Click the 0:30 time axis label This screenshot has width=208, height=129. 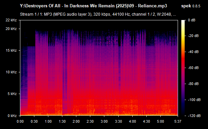(x=34, y=121)
